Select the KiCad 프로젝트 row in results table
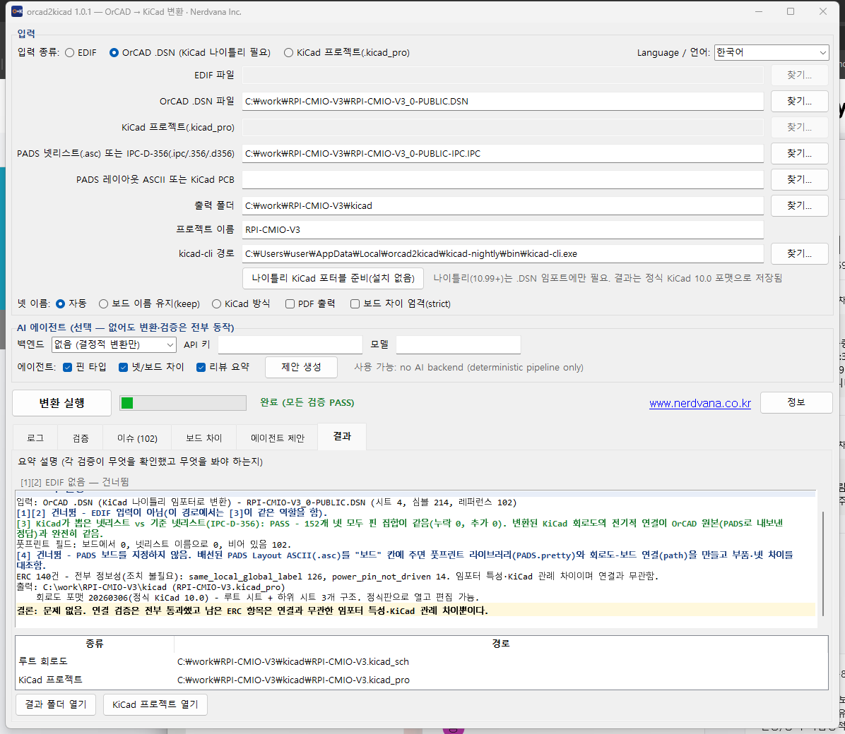Viewport: 845px width, 734px height. coord(421,680)
